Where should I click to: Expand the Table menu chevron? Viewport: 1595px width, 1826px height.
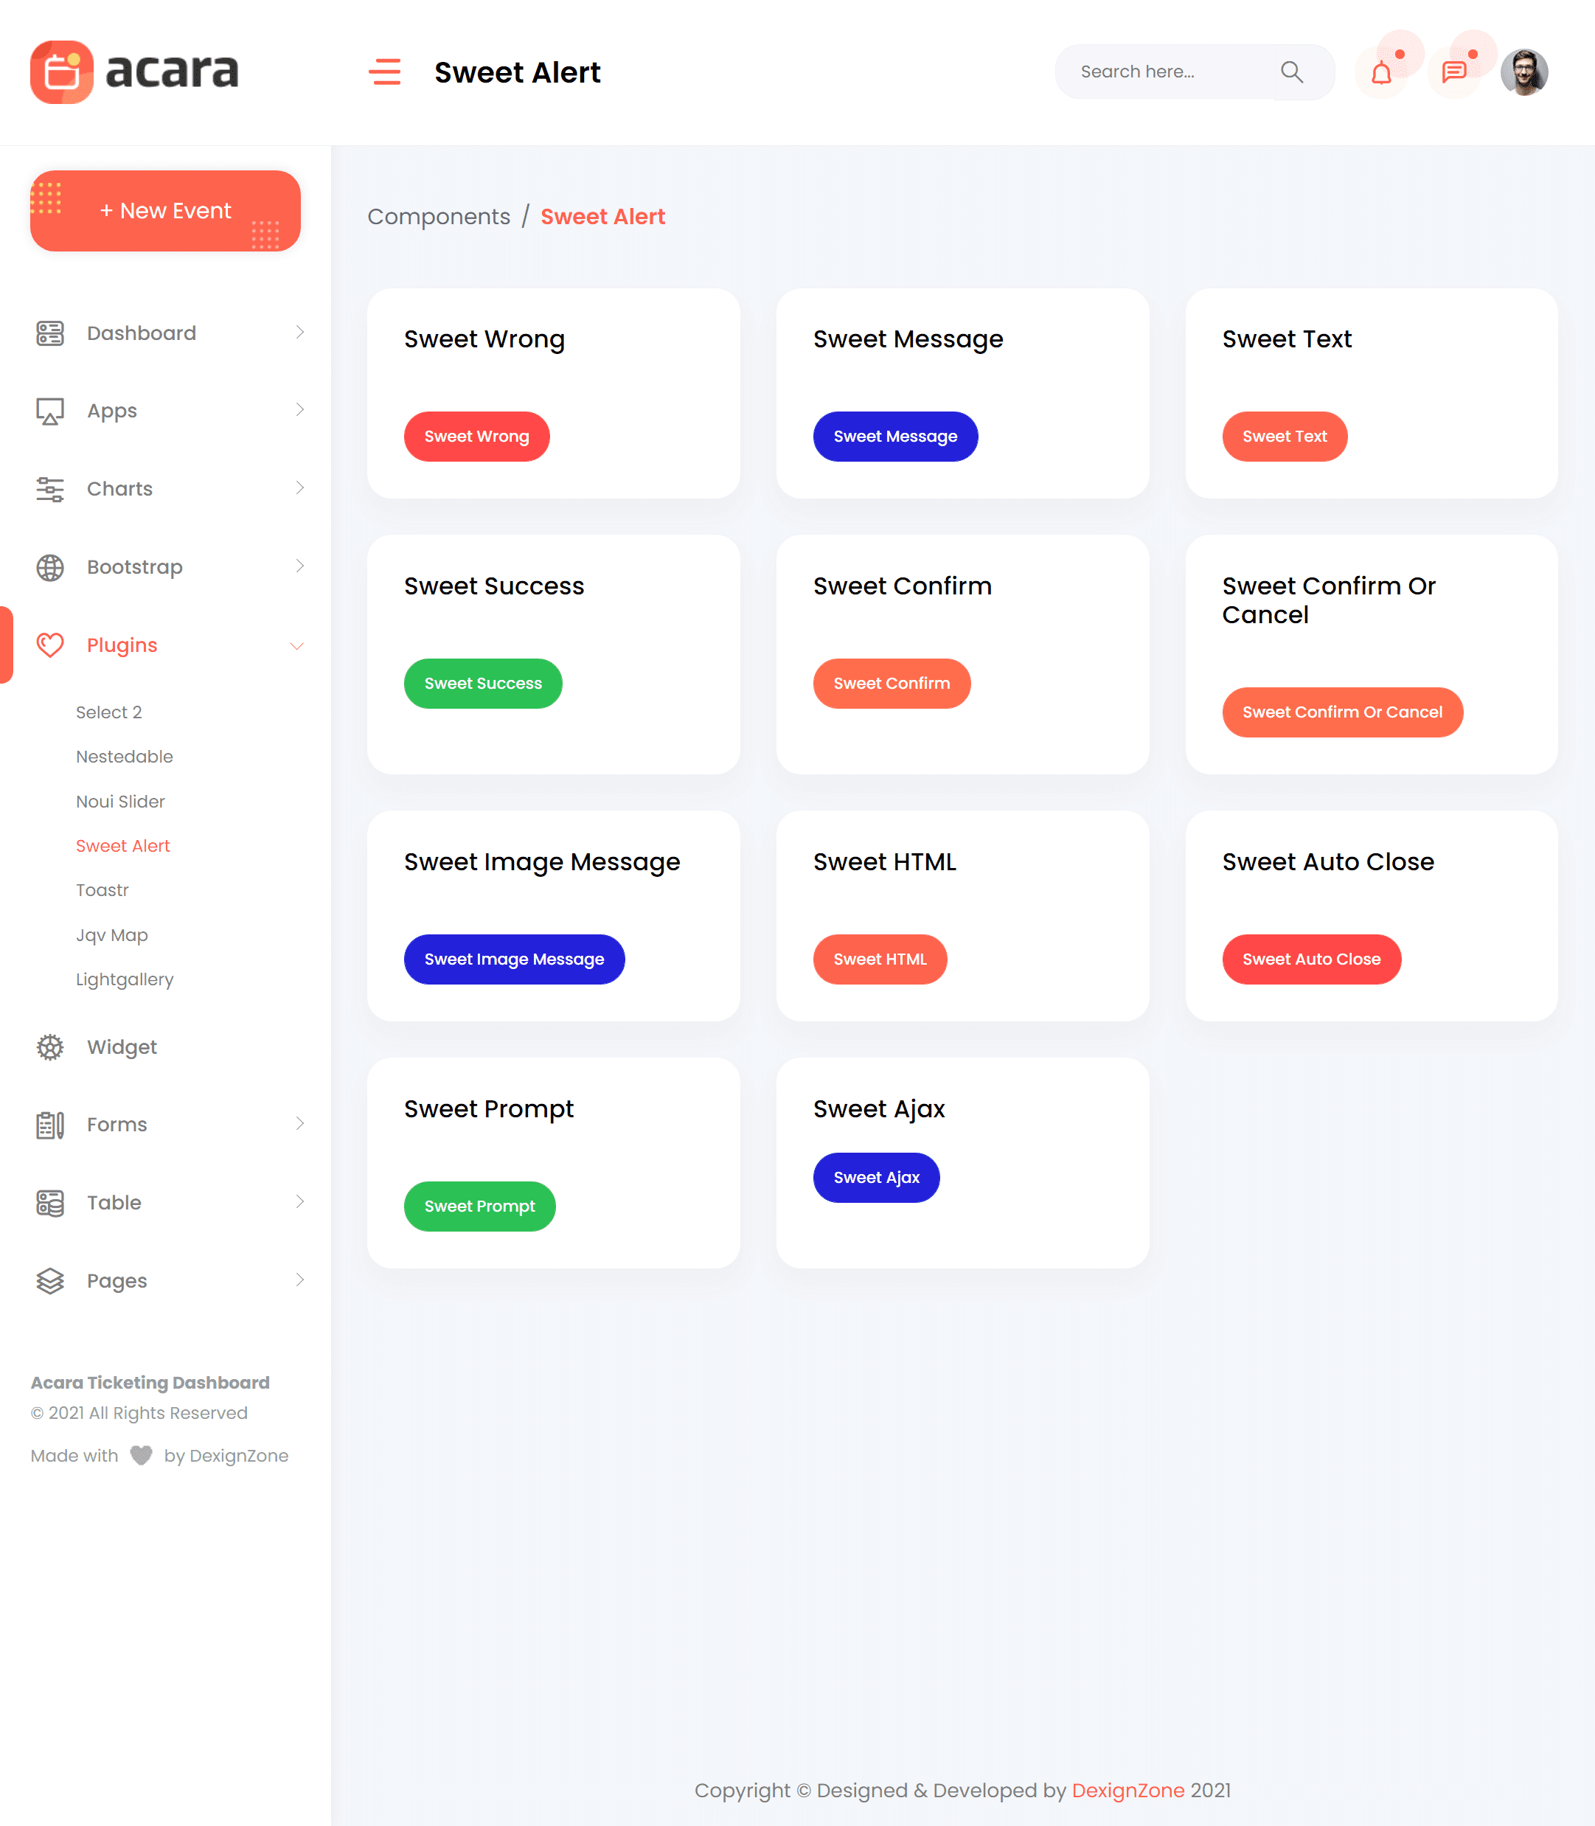click(x=299, y=1202)
